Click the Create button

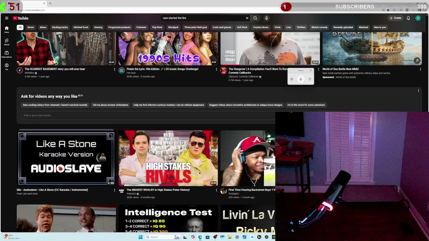(x=395, y=18)
